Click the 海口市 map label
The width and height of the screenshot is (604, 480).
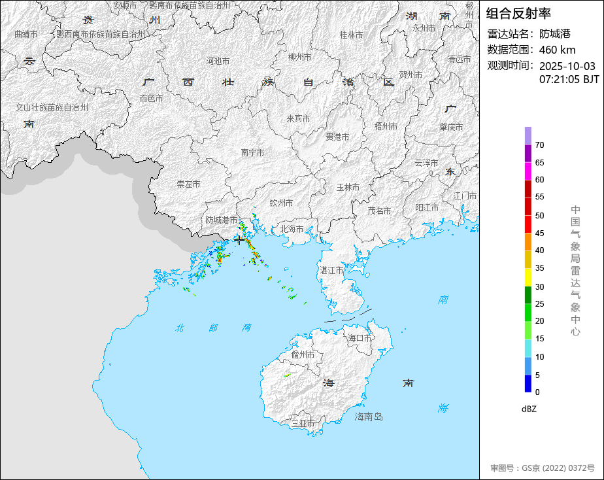click(360, 338)
